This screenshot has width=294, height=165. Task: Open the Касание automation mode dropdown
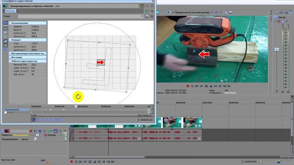coord(61,135)
